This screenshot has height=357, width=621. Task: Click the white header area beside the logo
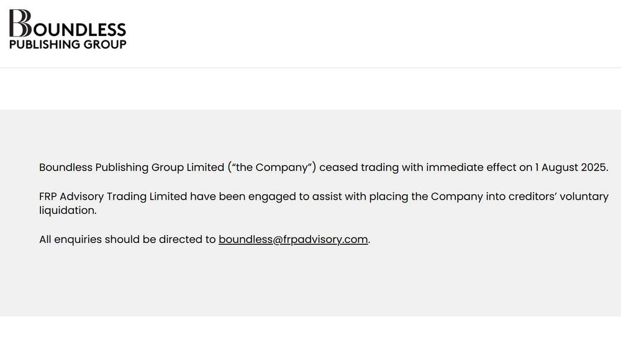[372, 33]
